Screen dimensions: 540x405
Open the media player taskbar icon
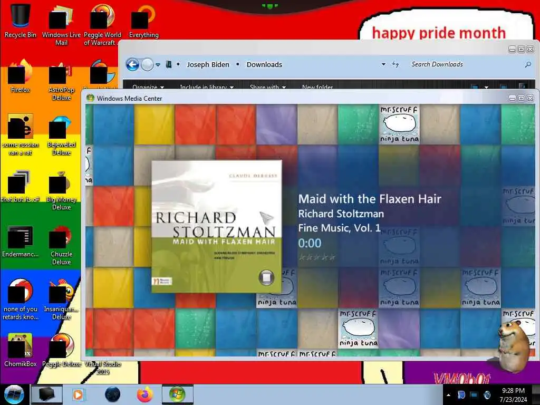pos(78,394)
